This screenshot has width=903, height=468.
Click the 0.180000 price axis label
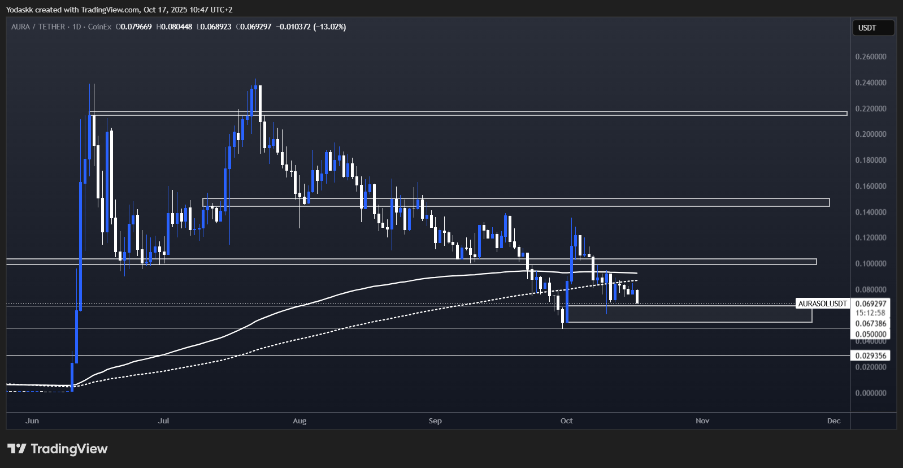tap(871, 160)
